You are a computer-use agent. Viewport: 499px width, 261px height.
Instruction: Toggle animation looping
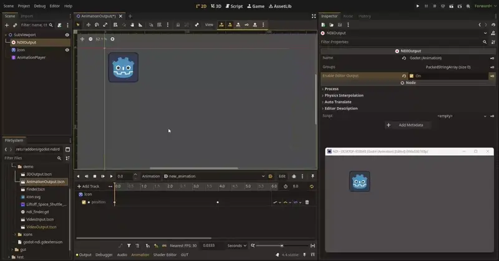click(311, 187)
